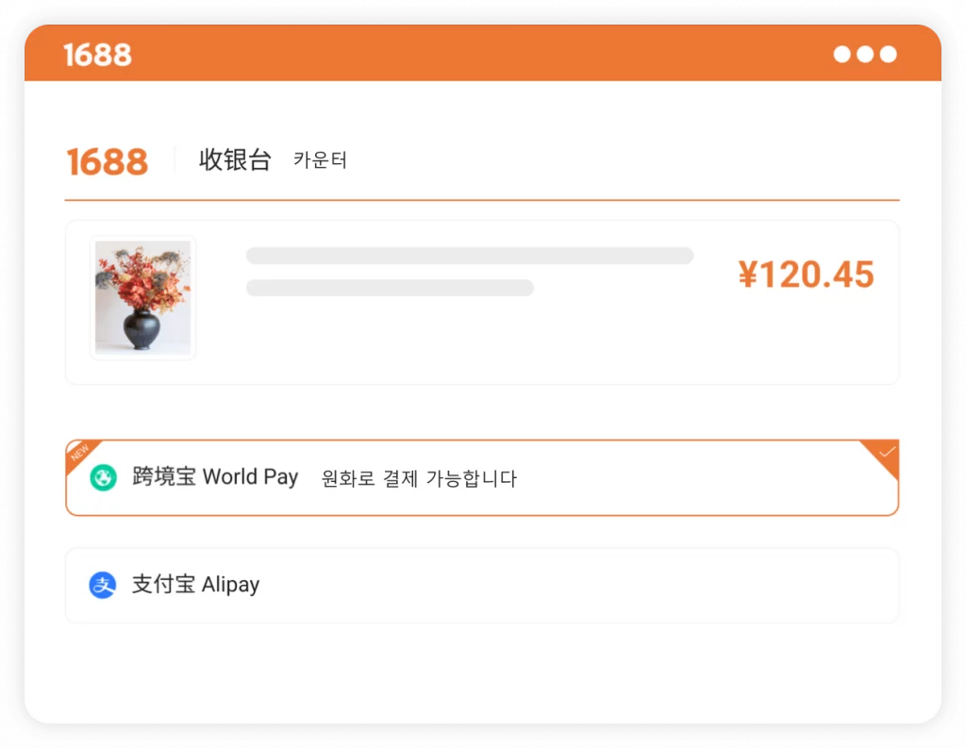
Task: Click the white 1688 logo in header bar
Action: tap(97, 55)
